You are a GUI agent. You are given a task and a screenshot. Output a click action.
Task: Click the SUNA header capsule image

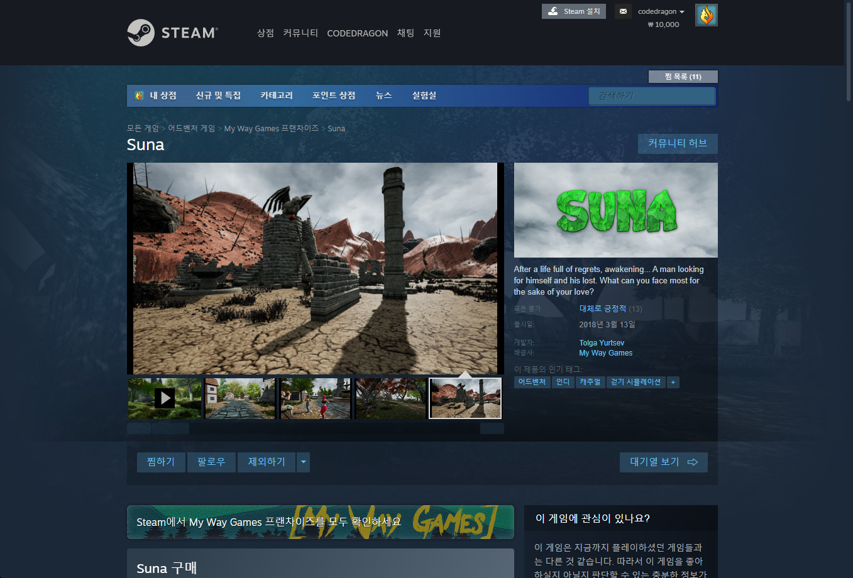pos(616,210)
